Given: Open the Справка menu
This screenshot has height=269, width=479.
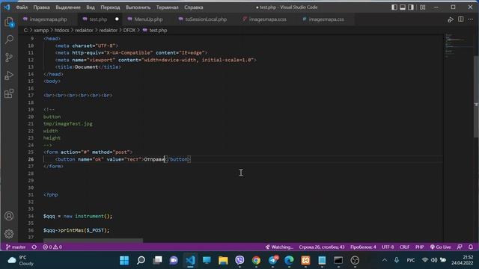Looking at the screenshot, I should pos(193,7).
